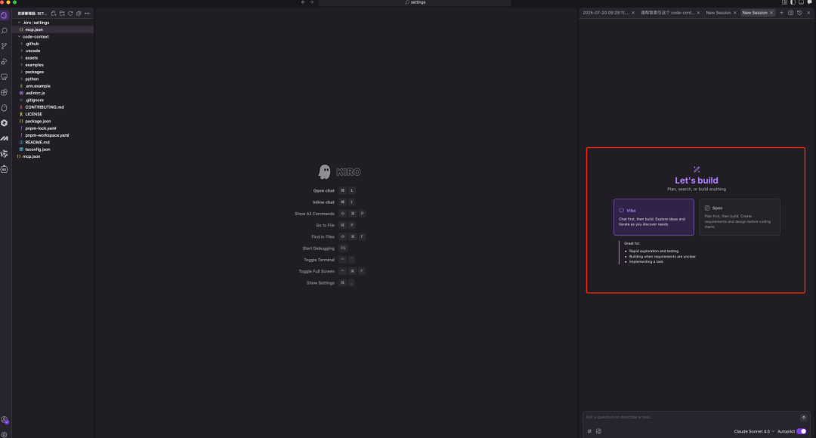Viewport: 816px width, 438px height.
Task: Attach an image to the chat
Action: coord(598,431)
